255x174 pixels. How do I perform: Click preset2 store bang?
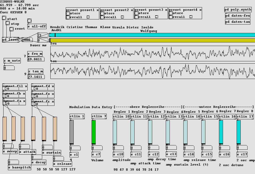point(102,13)
